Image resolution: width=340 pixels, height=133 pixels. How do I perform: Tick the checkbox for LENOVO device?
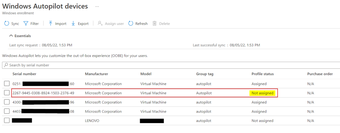coord(7,121)
